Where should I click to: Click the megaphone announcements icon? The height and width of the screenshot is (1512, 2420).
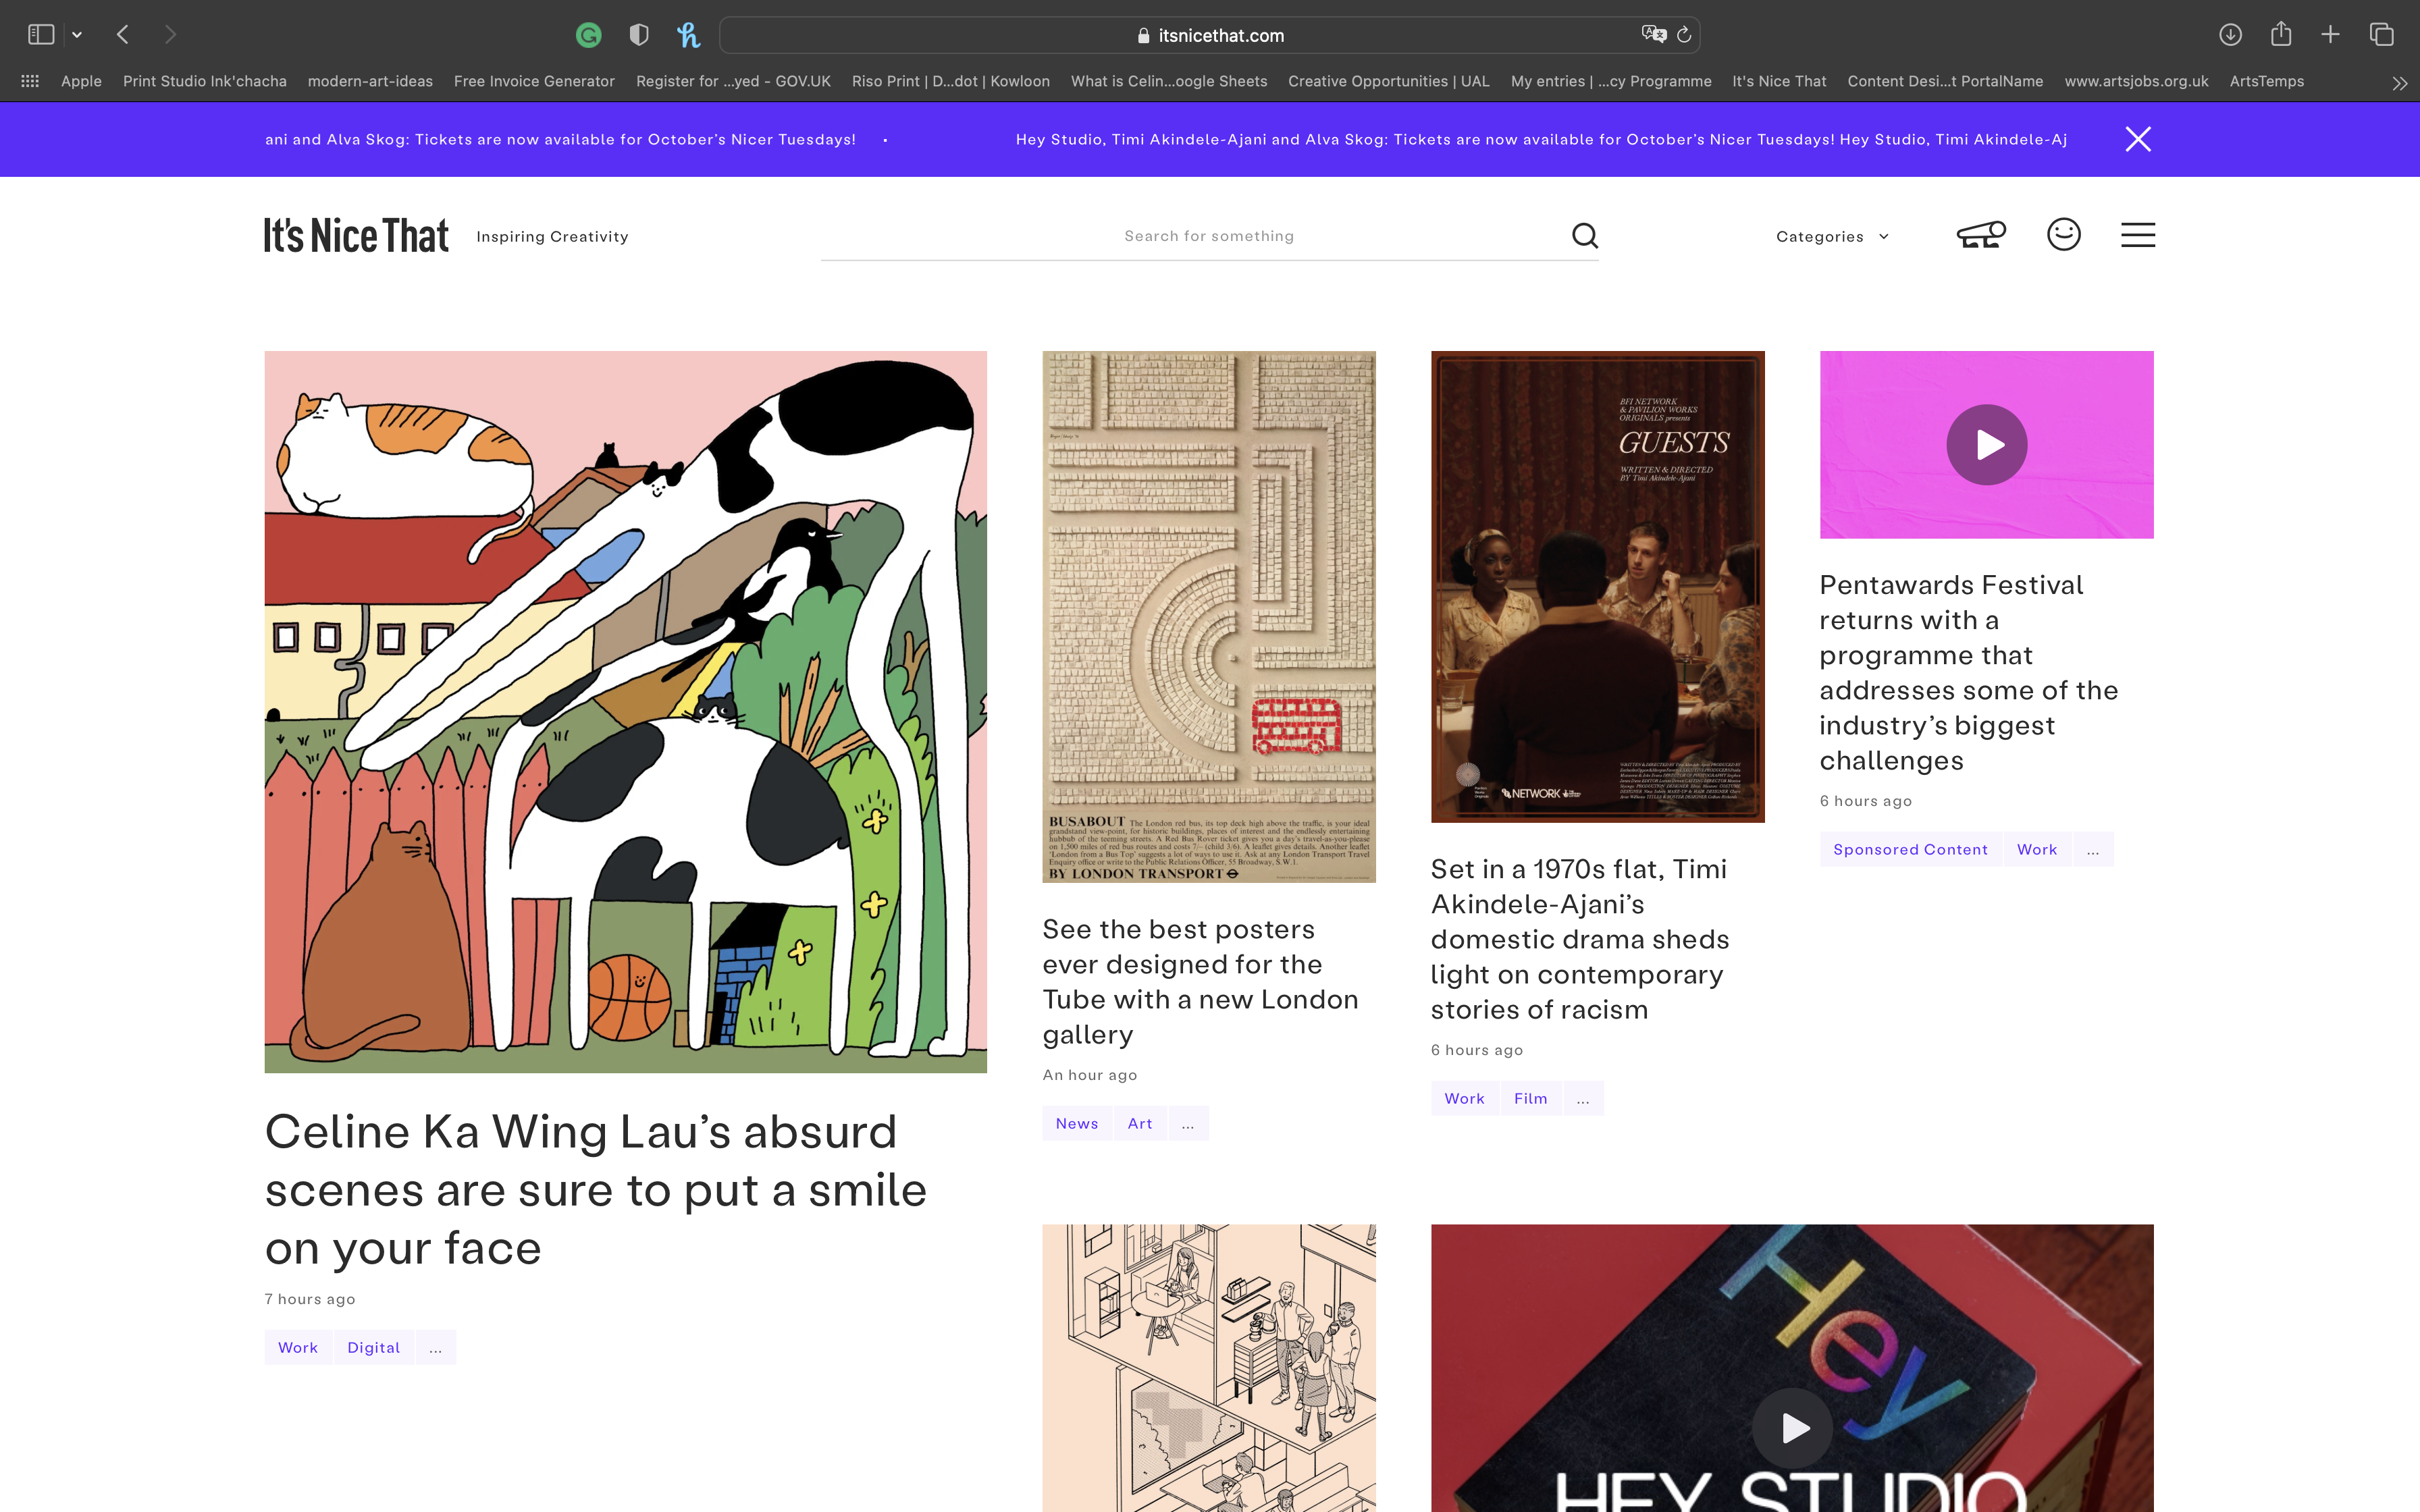(1980, 235)
